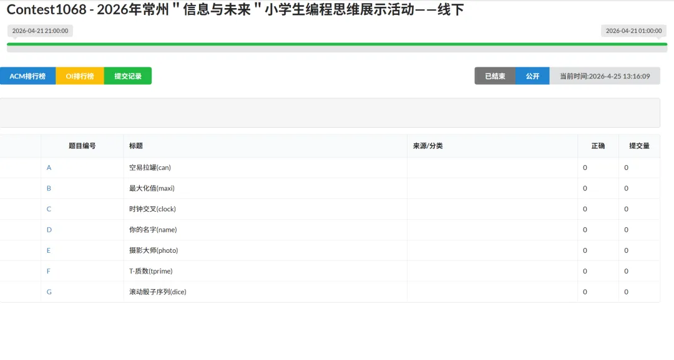Open problem C 时钟交叉(clock)
This screenshot has width=674, height=360.
click(x=49, y=209)
